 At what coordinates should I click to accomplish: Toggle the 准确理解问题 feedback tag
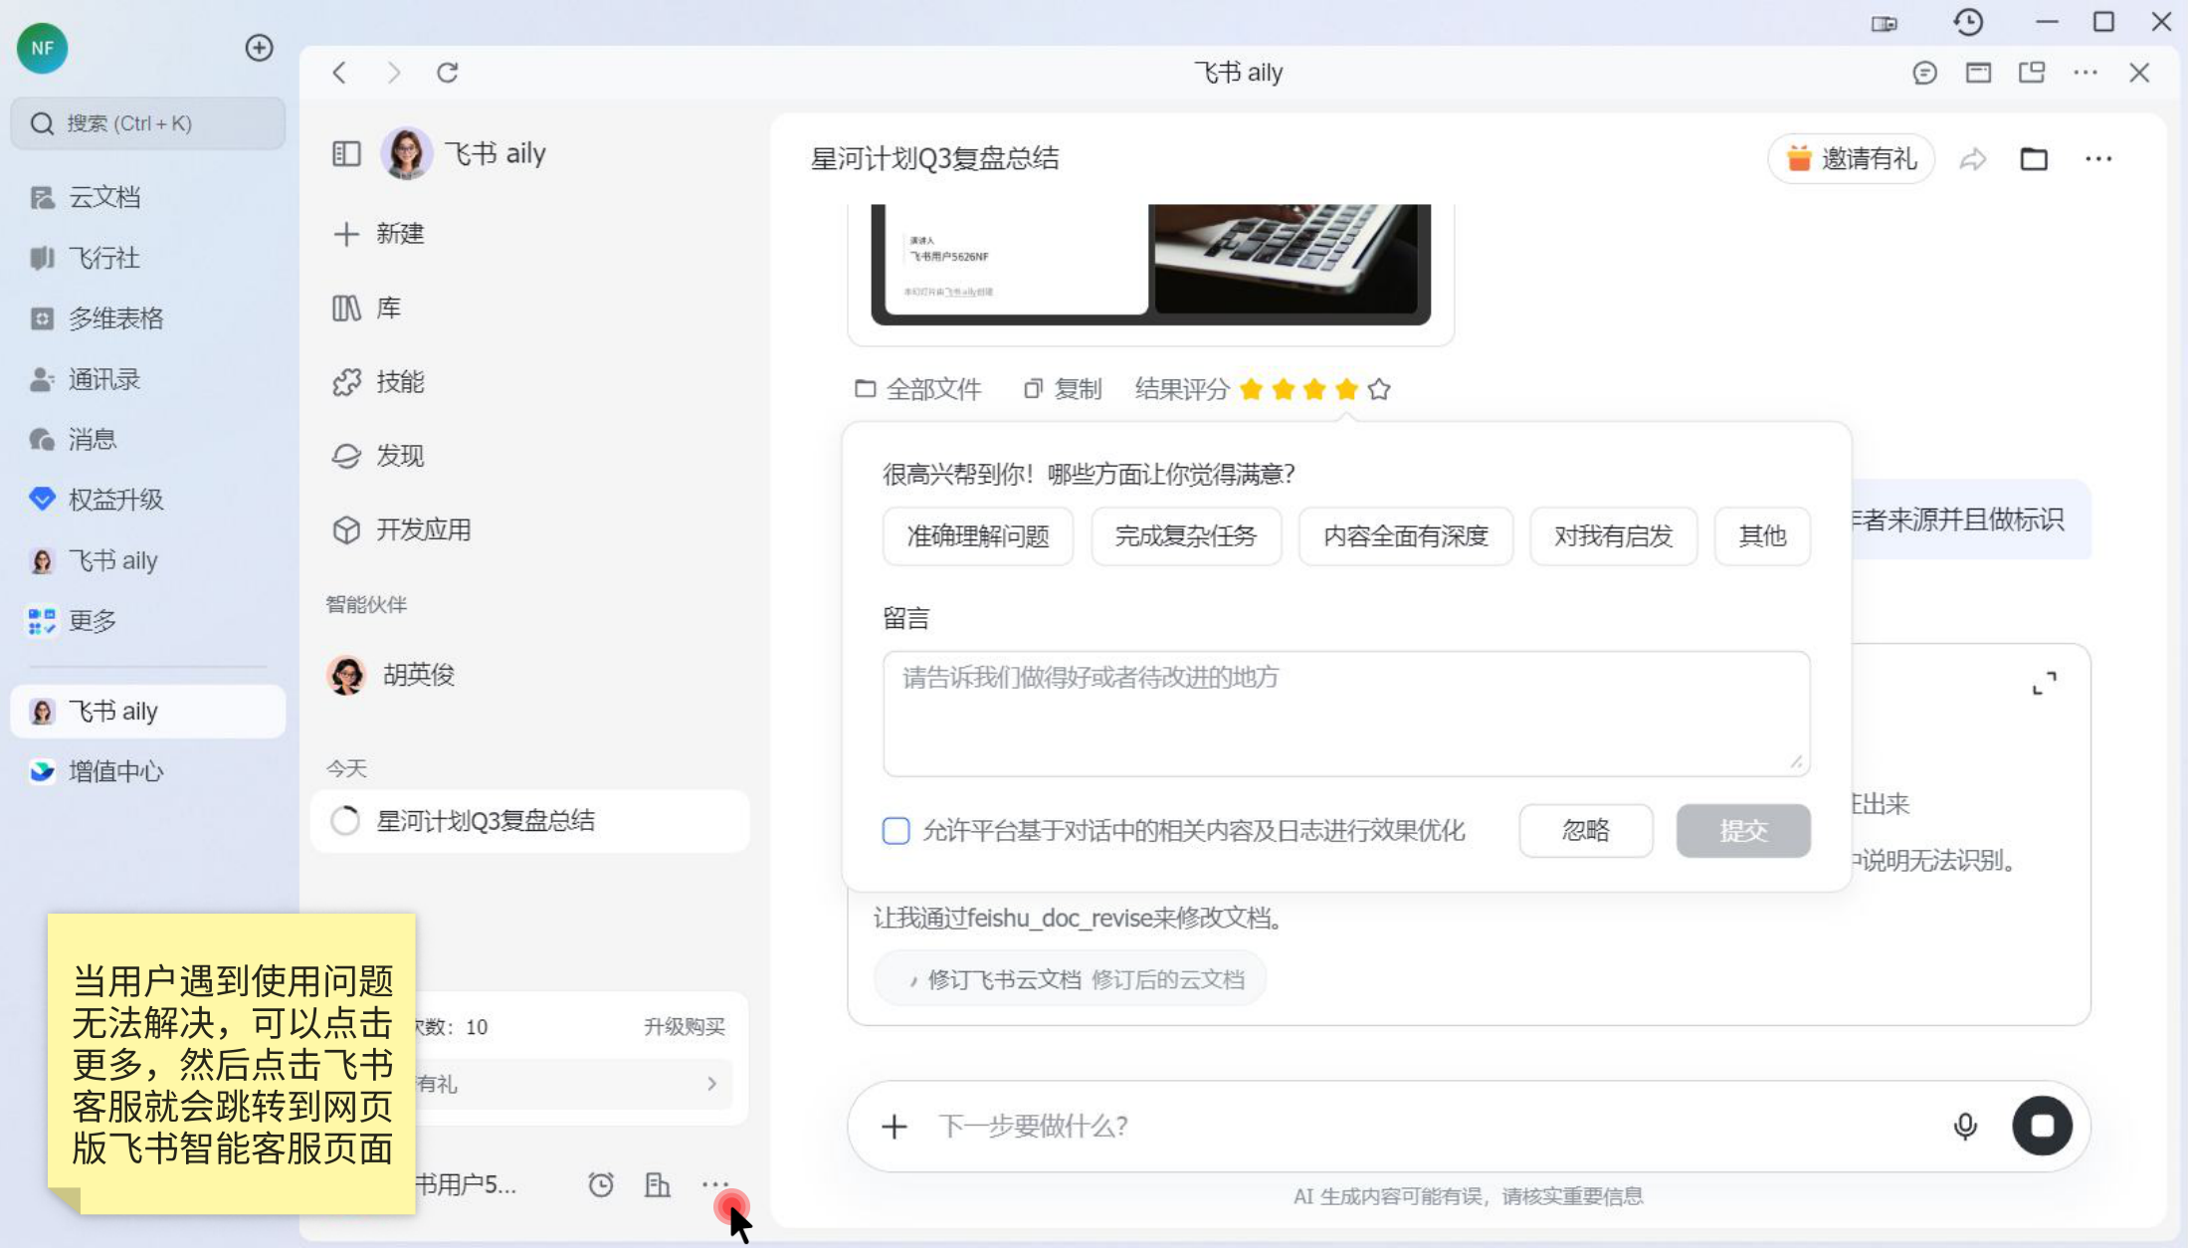pos(978,536)
